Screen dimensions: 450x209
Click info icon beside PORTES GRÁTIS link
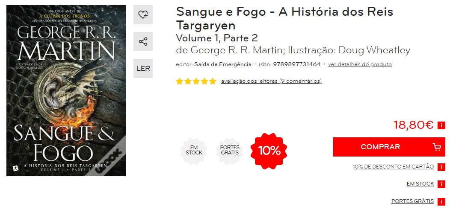441,202
